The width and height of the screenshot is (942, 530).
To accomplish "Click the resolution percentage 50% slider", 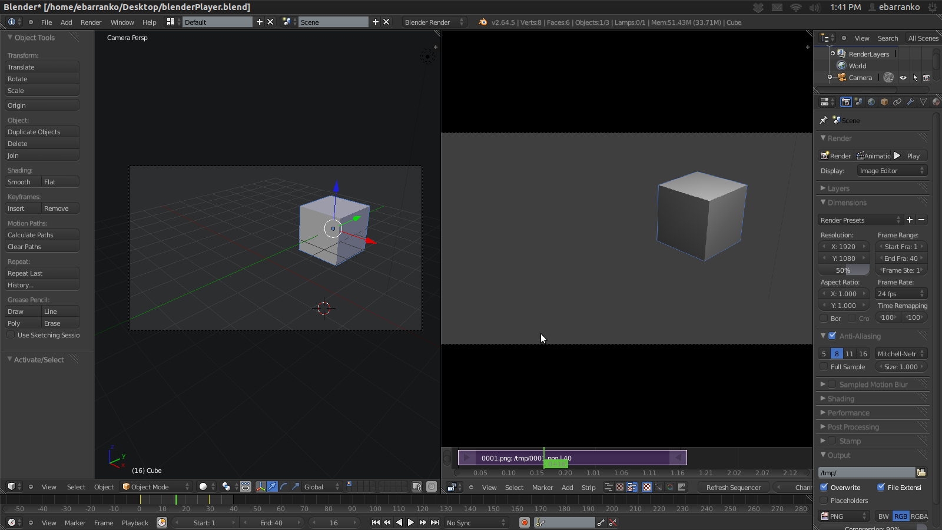I will tap(843, 270).
